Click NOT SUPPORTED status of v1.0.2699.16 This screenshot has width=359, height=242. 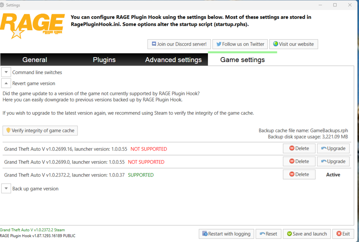[149, 149]
